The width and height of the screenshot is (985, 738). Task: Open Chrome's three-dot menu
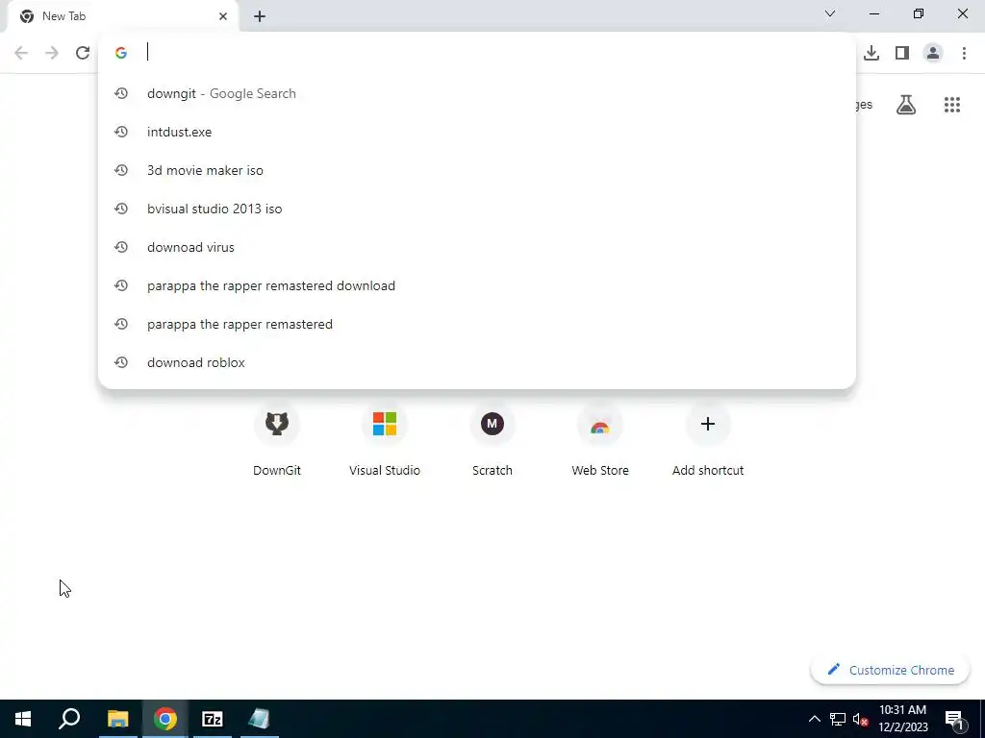pos(964,53)
